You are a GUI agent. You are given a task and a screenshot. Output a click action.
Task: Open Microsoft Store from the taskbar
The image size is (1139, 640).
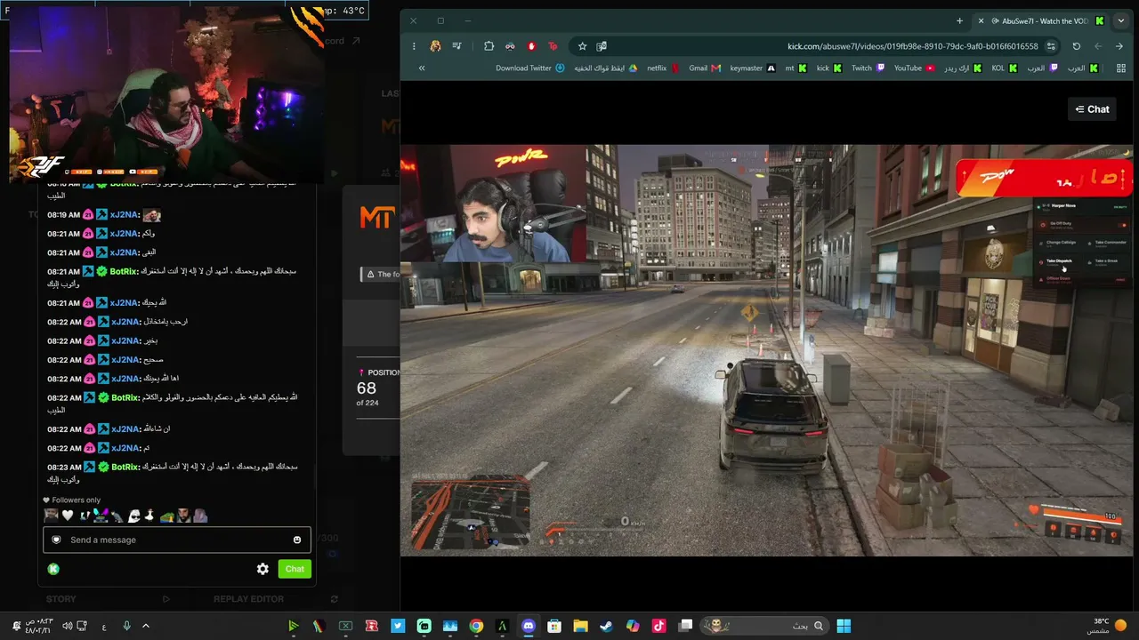[554, 626]
